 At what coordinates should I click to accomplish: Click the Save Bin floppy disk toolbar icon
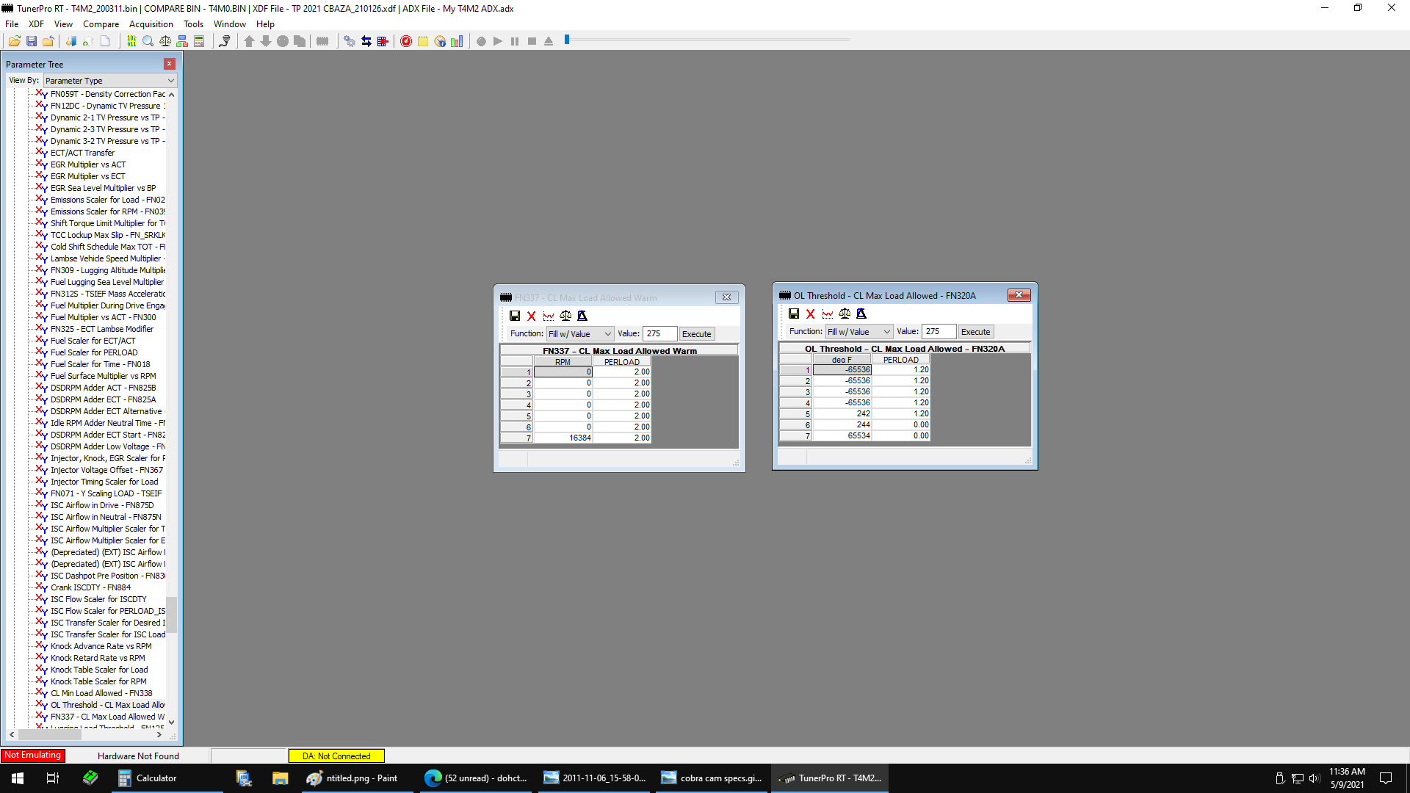(x=32, y=41)
